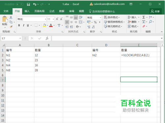This screenshot has width=165, height=123.
Task: Switch to the 公式 ribbon tab
Action: click(52, 11)
